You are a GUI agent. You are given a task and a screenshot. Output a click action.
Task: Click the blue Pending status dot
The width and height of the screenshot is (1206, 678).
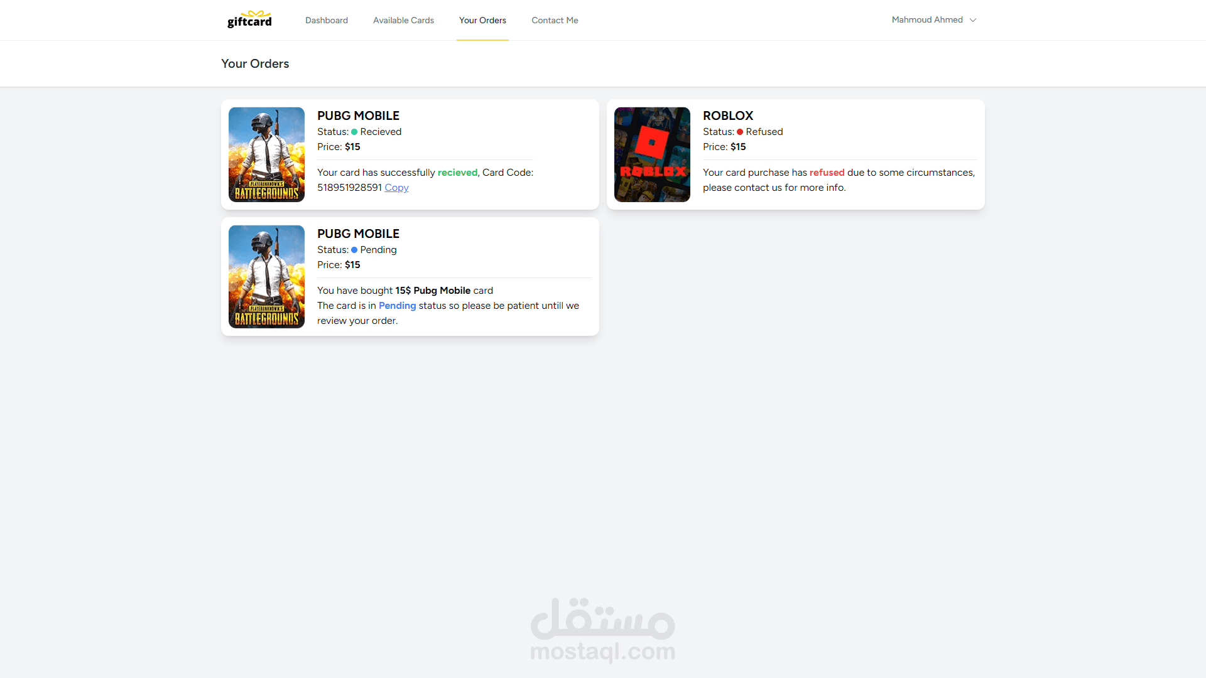(x=354, y=250)
